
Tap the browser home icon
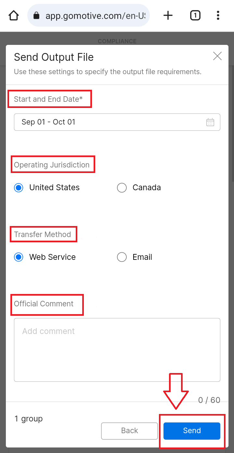[14, 15]
